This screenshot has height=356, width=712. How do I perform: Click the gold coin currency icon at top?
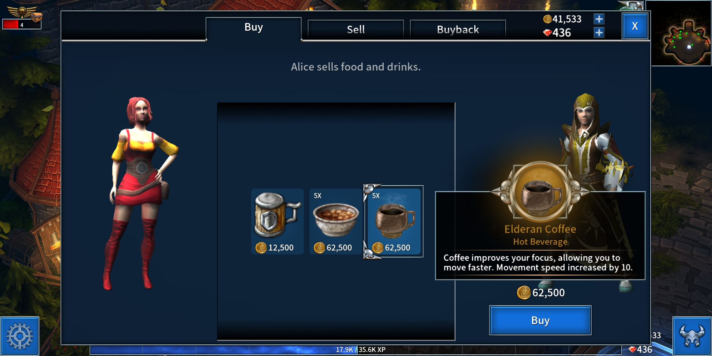(x=547, y=19)
